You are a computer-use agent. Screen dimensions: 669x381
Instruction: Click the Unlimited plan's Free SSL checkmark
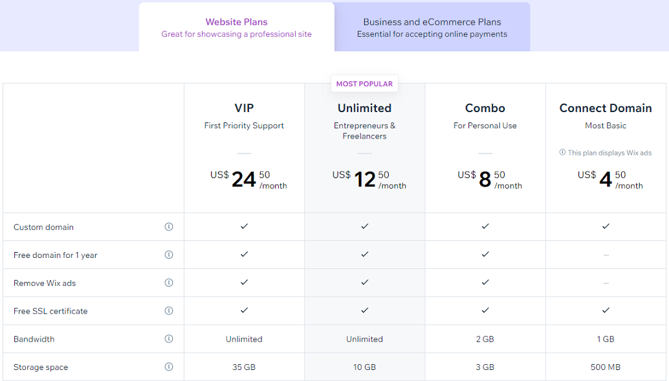365,310
